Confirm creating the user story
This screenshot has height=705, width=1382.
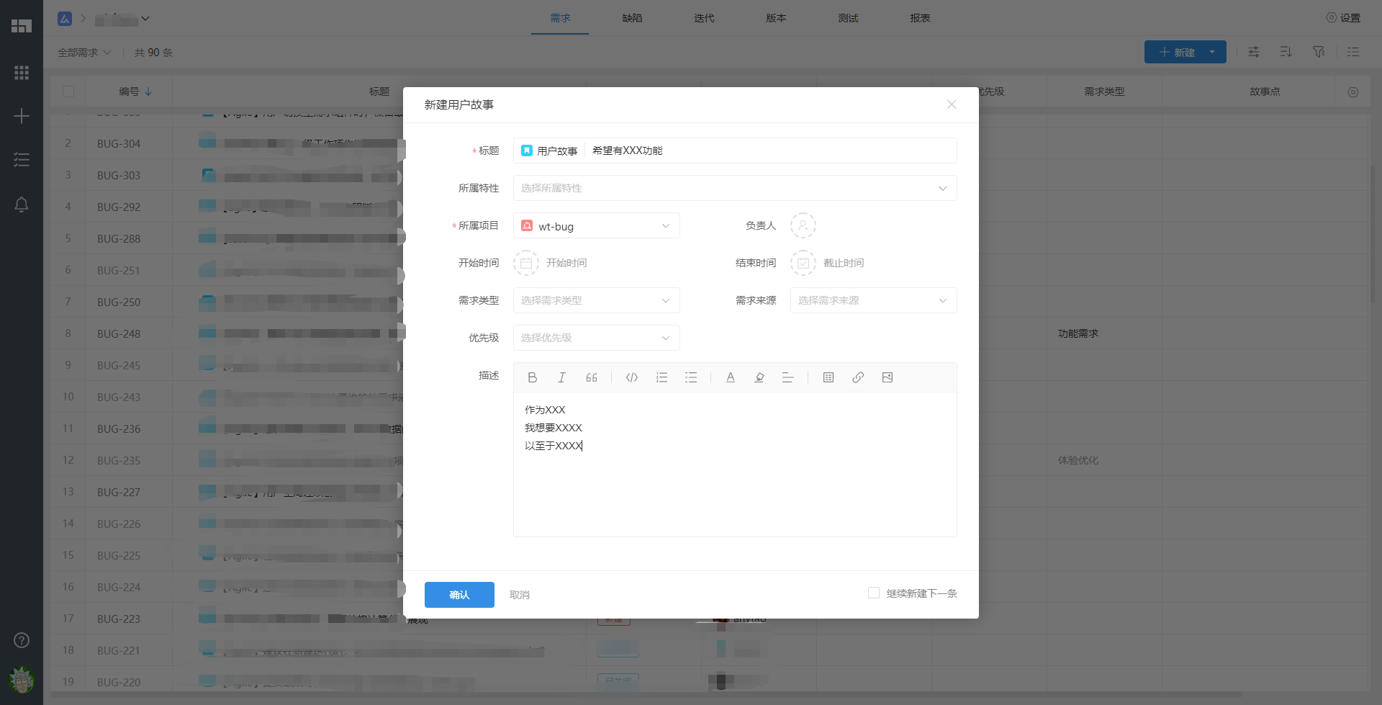459,595
